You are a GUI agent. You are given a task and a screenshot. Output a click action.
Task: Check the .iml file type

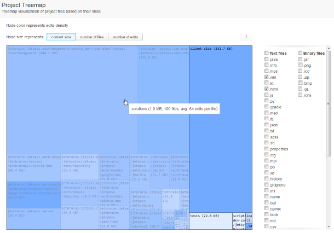coord(267,190)
